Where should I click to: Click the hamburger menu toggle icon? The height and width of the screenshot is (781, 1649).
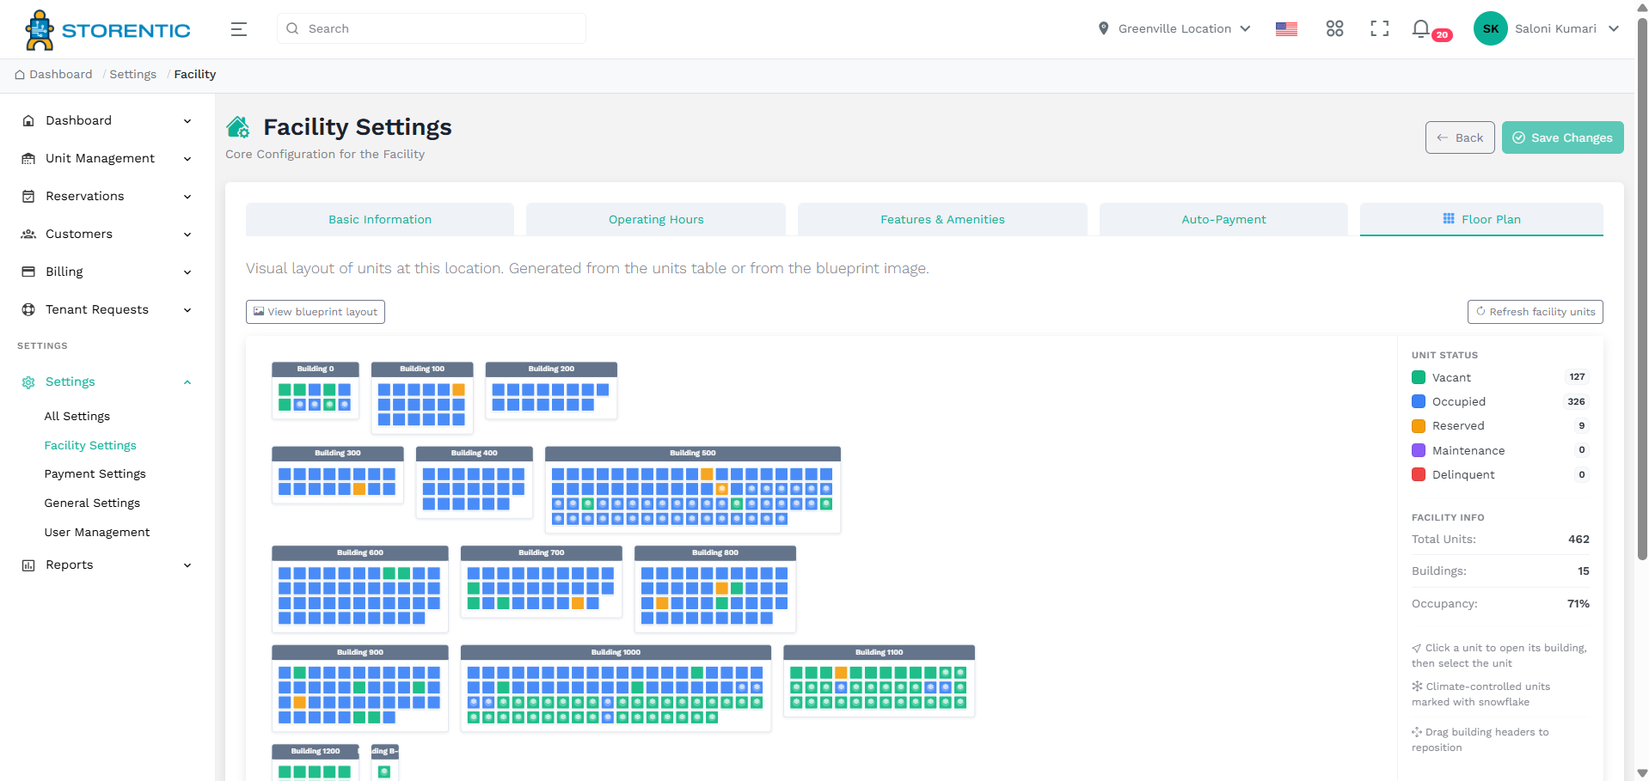239,29
